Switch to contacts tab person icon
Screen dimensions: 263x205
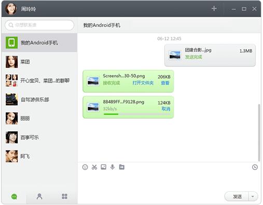tap(39, 196)
